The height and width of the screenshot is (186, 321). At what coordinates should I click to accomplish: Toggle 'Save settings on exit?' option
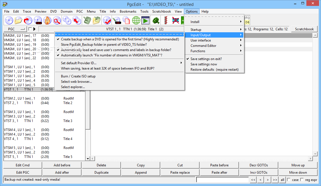[x=214, y=59]
